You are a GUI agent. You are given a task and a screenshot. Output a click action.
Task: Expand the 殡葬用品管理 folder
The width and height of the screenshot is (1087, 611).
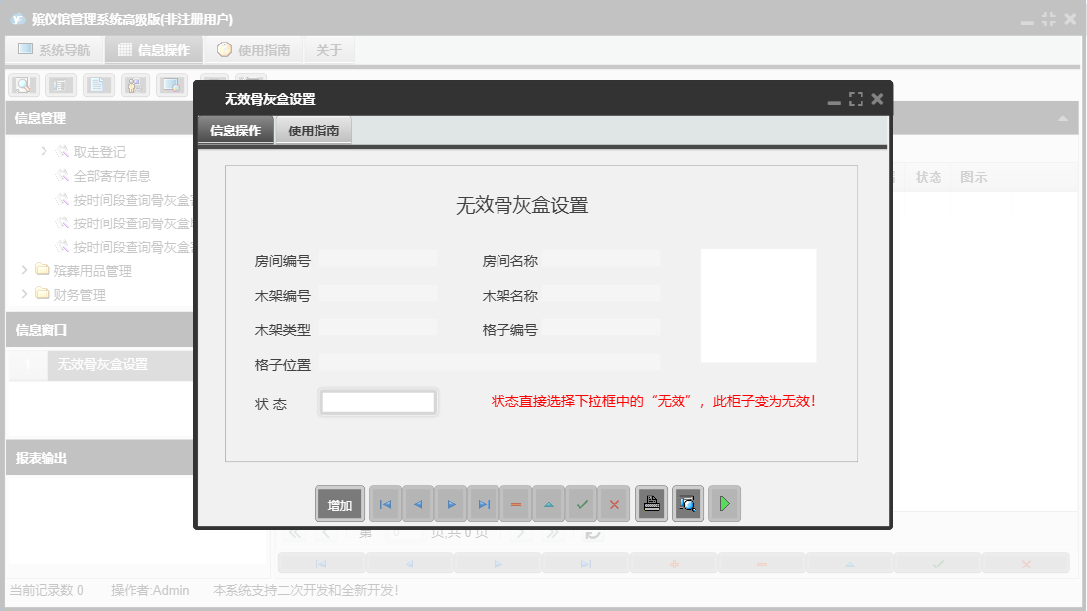tap(22, 269)
